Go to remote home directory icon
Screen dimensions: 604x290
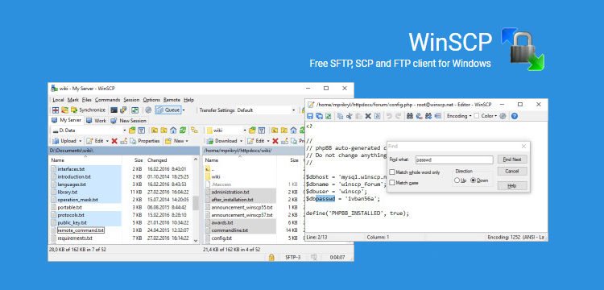coord(293,130)
